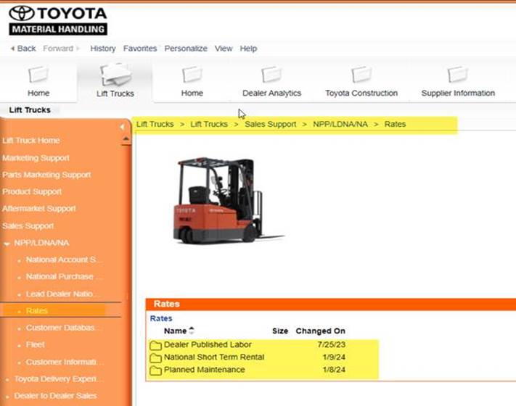Image resolution: width=516 pixels, height=406 pixels.
Task: Click the Supplier Information folder icon
Action: (x=457, y=74)
